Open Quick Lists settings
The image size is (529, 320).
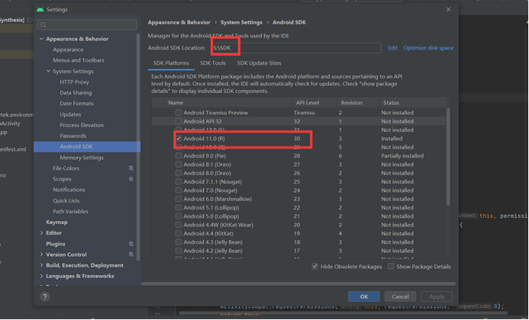point(66,200)
